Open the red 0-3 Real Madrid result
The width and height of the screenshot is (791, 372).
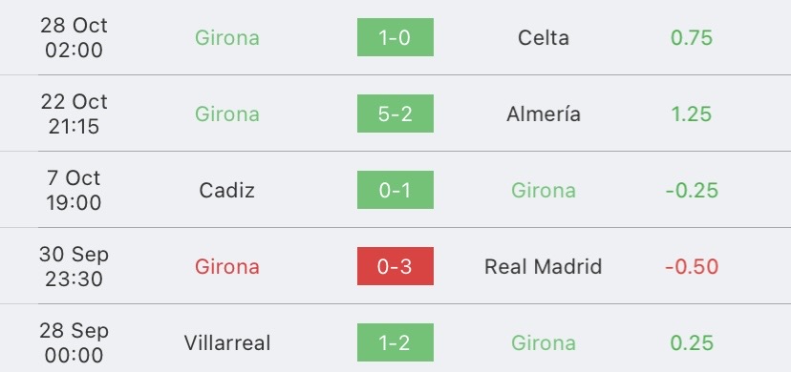click(x=395, y=266)
